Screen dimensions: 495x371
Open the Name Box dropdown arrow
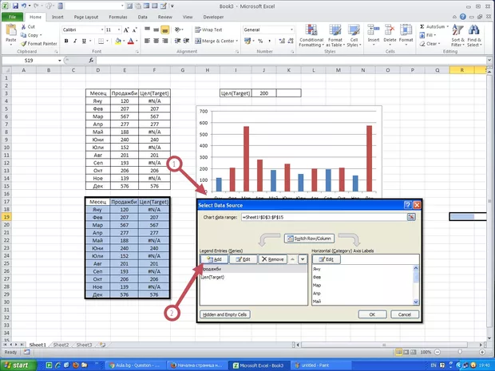59,61
